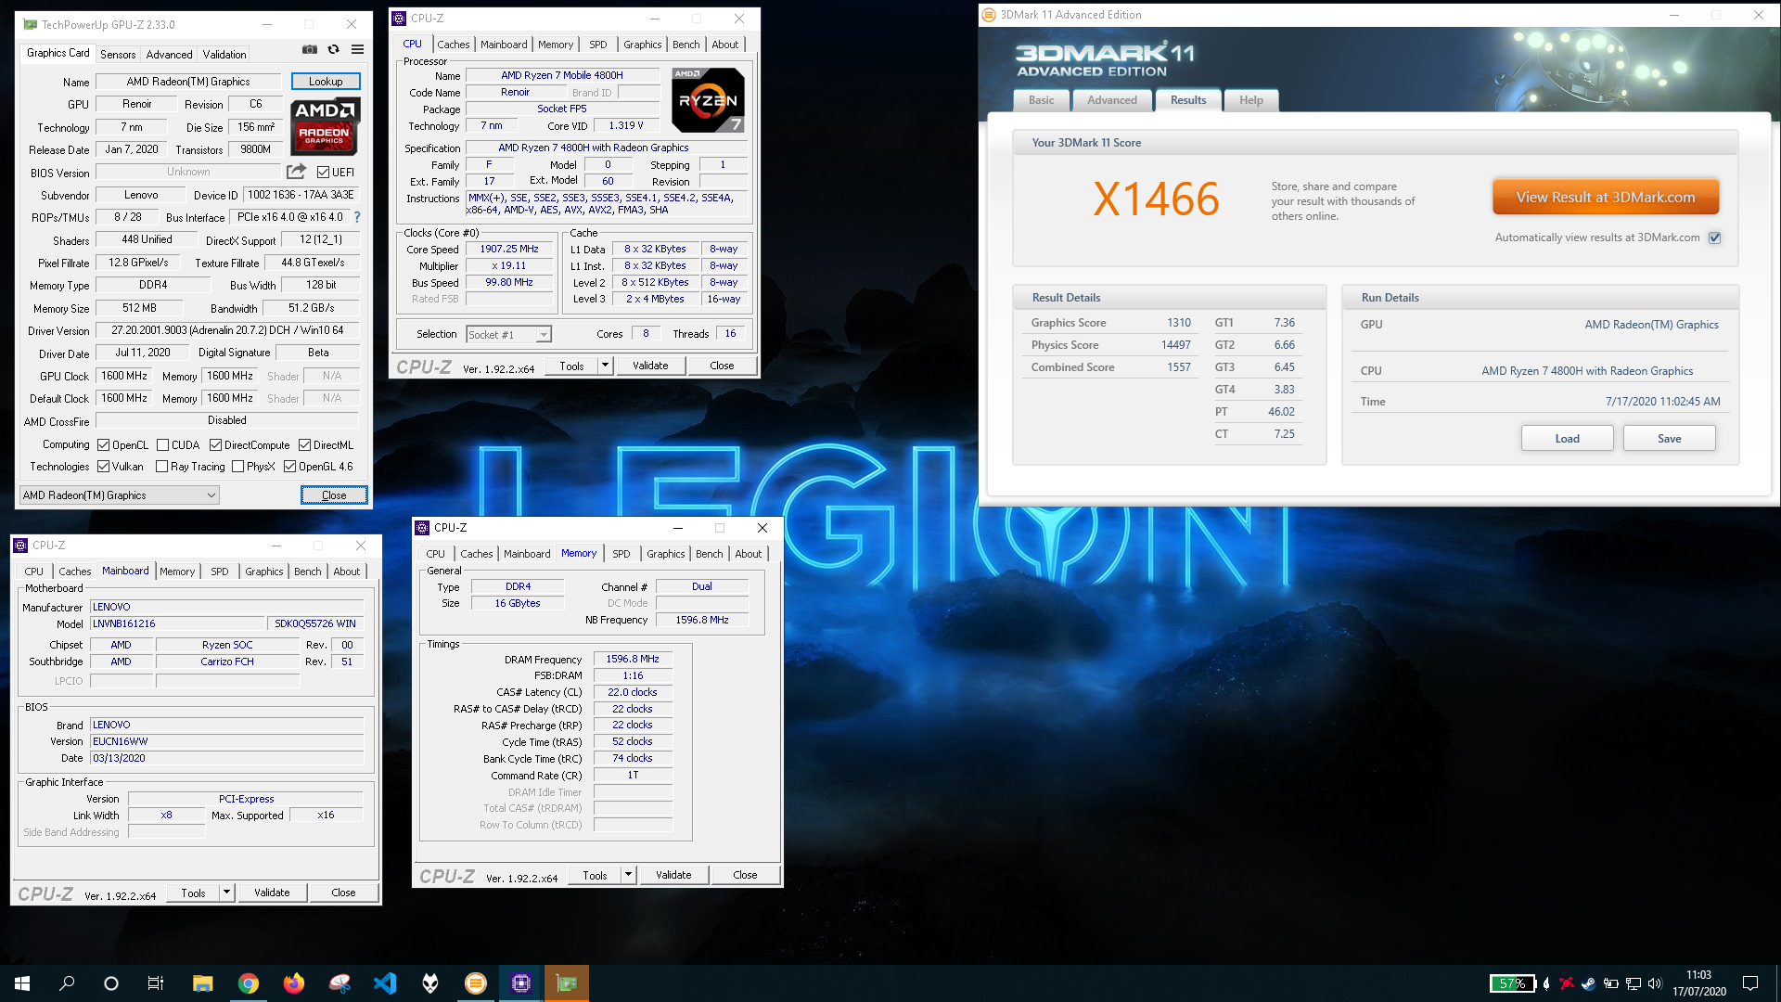Open Cortana from taskbar
The height and width of the screenshot is (1002, 1781).
[x=111, y=983]
